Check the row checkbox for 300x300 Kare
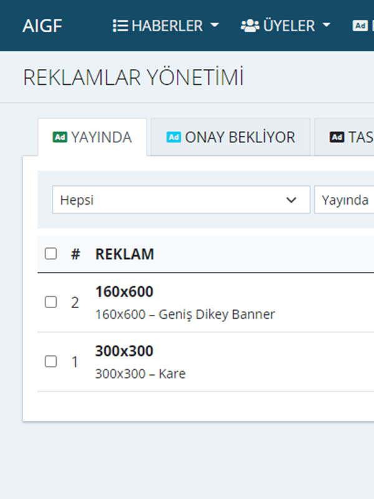 coord(51,361)
